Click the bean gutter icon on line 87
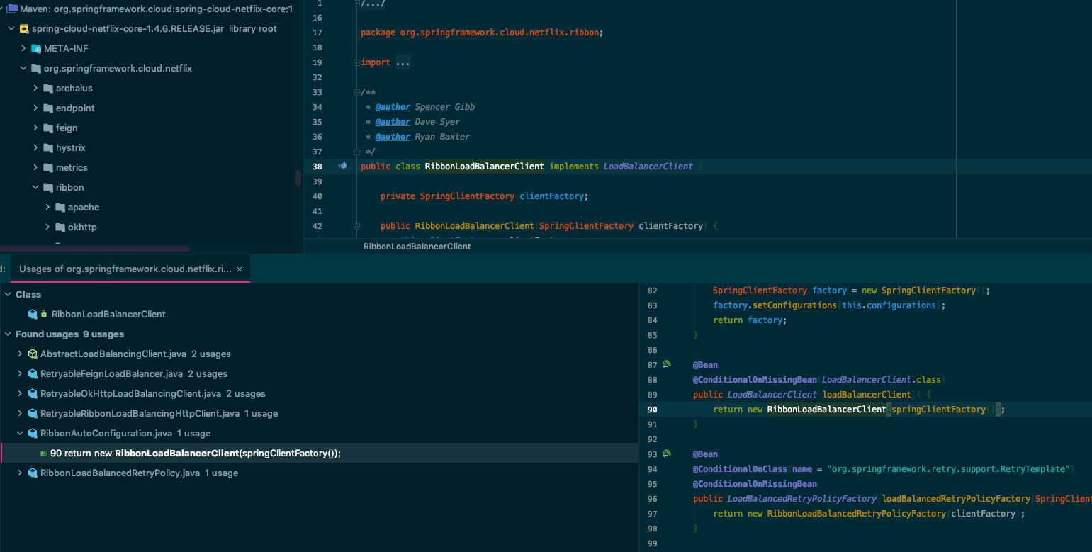This screenshot has height=552, width=1092. click(666, 364)
